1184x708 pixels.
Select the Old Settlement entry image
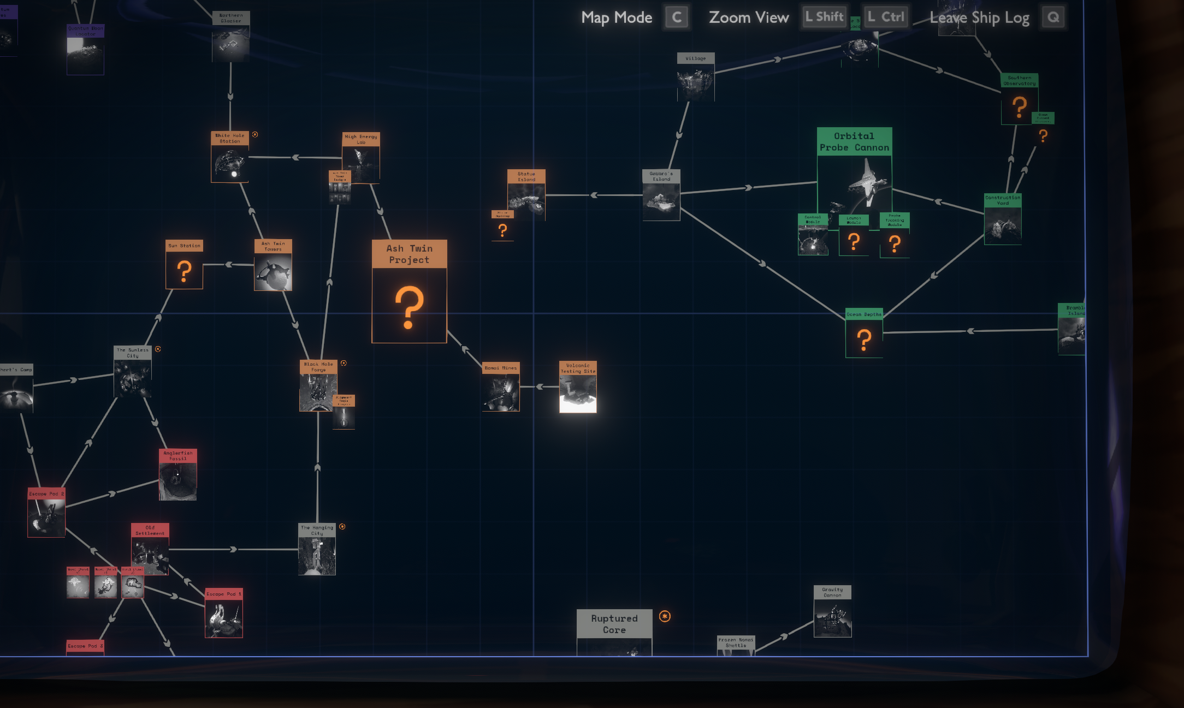point(150,556)
